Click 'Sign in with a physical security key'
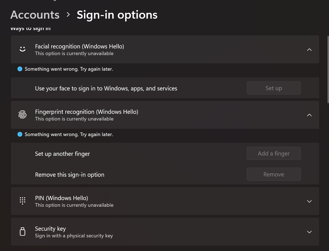 click(x=74, y=236)
